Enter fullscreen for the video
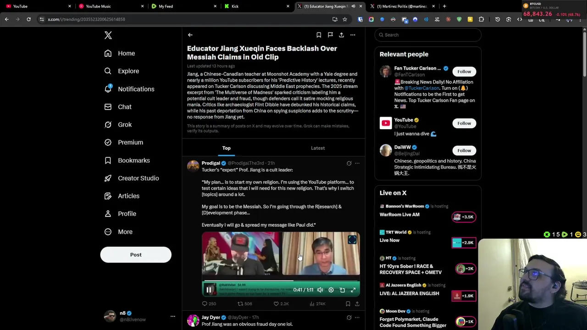 click(353, 290)
